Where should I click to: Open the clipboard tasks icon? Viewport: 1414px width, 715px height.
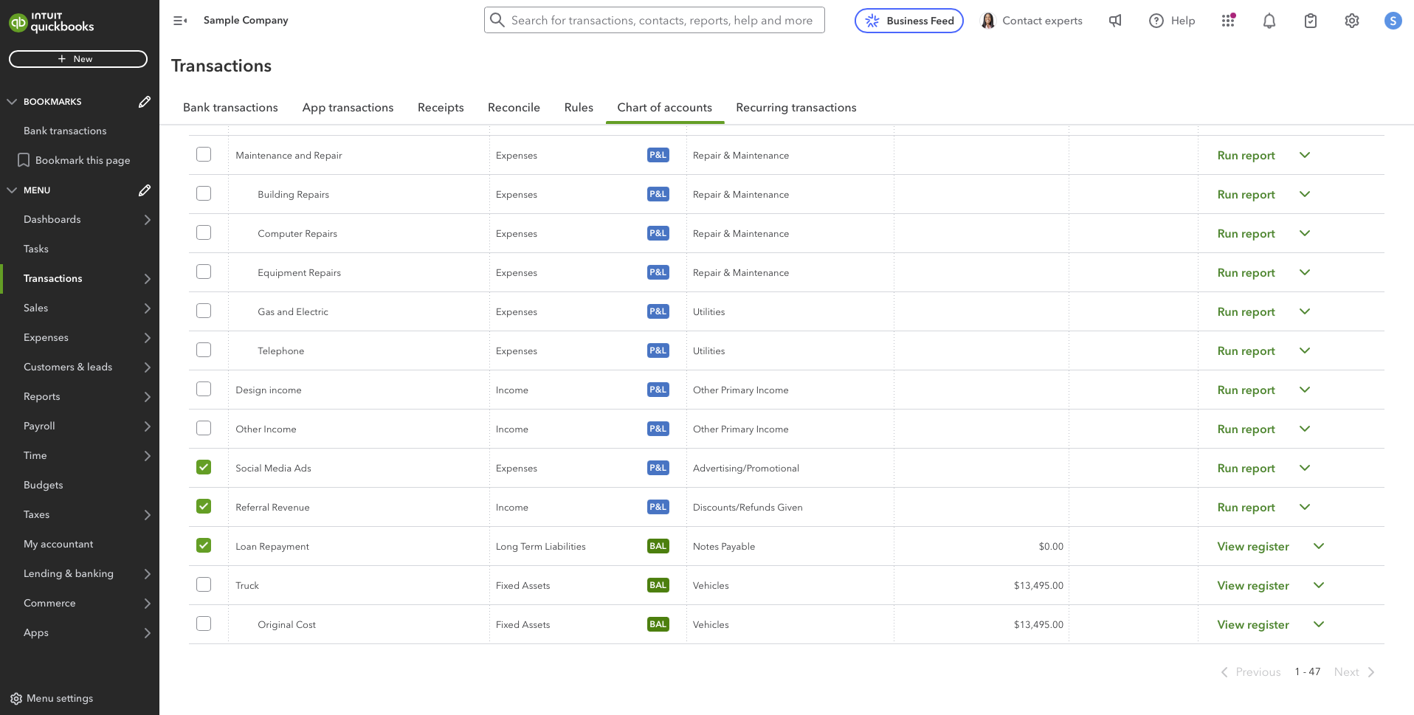[x=1310, y=21]
